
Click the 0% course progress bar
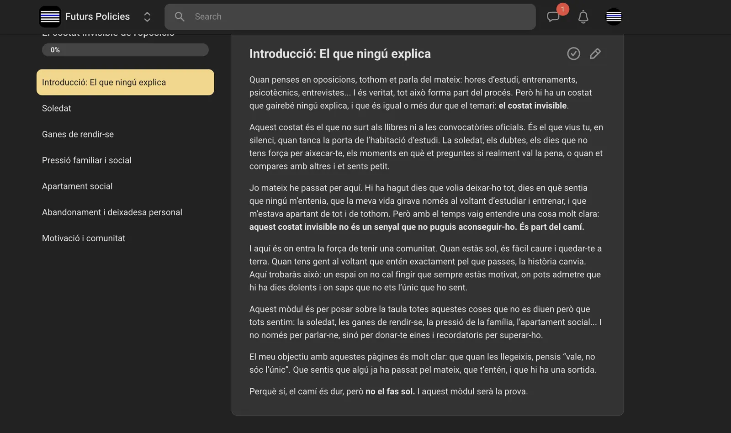tap(125, 50)
